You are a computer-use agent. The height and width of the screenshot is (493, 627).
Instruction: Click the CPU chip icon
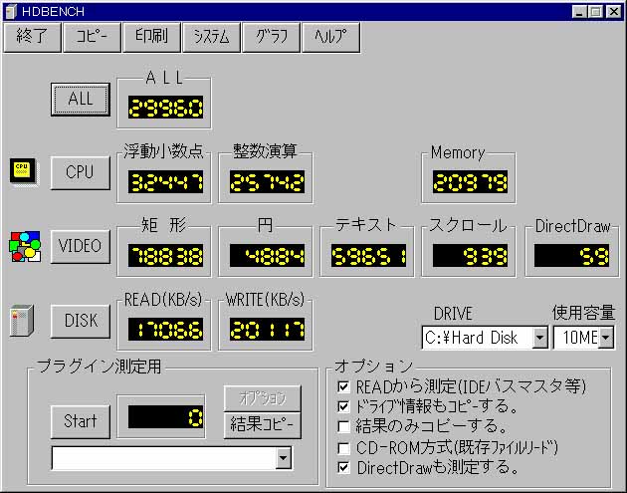tap(24, 172)
